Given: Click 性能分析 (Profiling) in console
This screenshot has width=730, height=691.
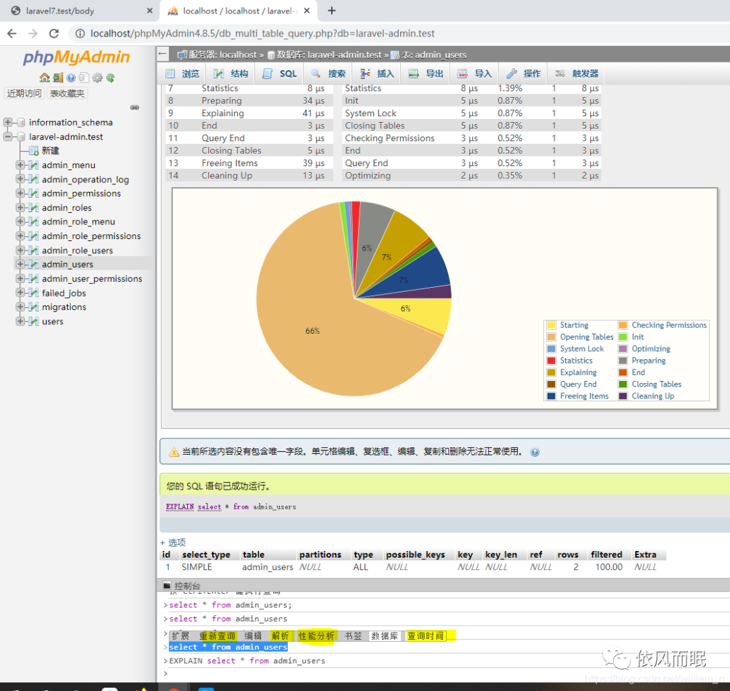Looking at the screenshot, I should (x=316, y=636).
